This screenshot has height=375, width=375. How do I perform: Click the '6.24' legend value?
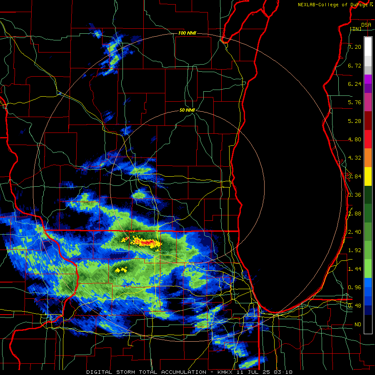(355, 84)
